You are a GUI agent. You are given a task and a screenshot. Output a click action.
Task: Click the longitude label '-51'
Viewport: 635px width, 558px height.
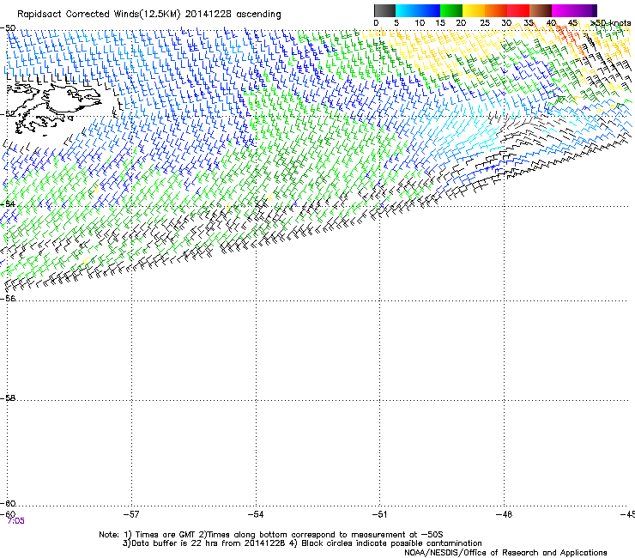click(x=380, y=514)
